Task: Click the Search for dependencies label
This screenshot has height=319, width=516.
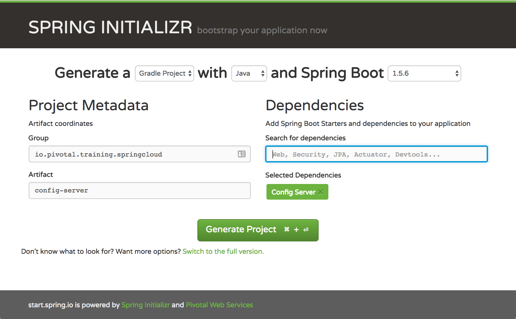Action: click(x=306, y=138)
